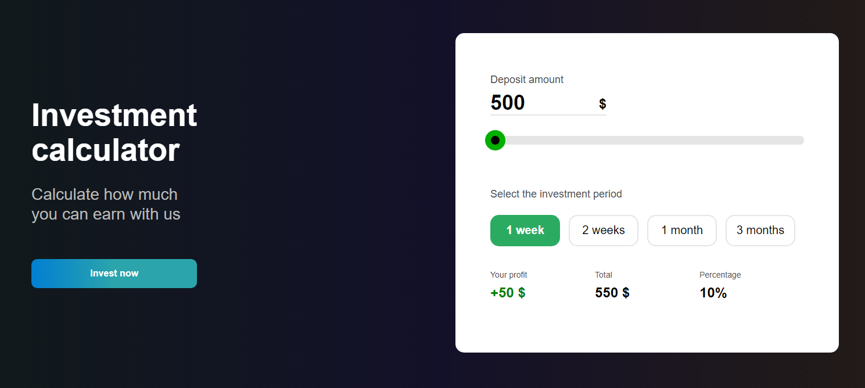Click the dollar sign beside deposit amount

[602, 104]
